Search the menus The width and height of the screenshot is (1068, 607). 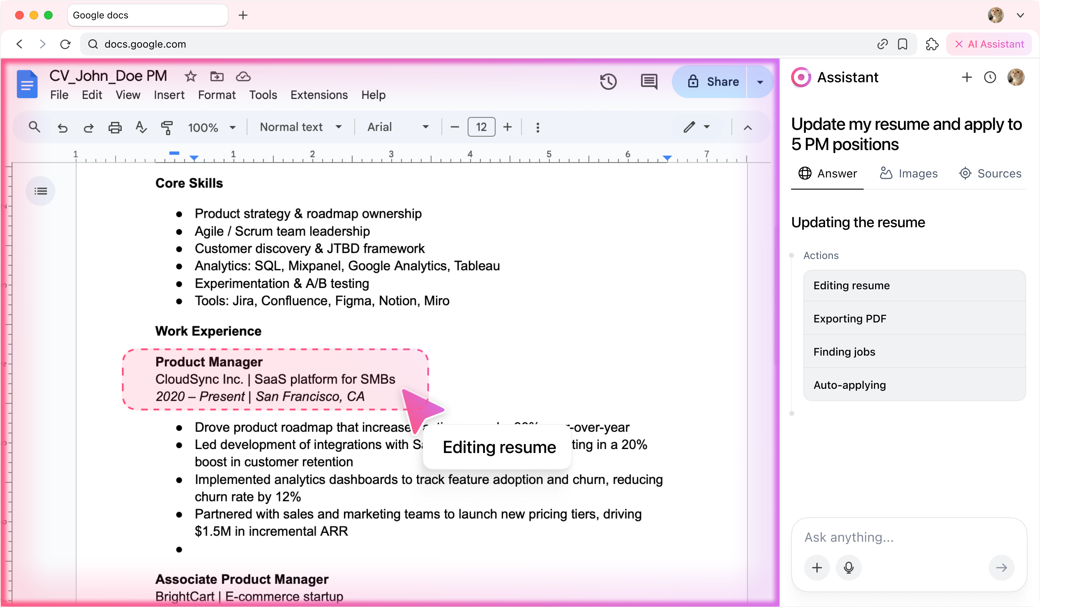(35, 127)
